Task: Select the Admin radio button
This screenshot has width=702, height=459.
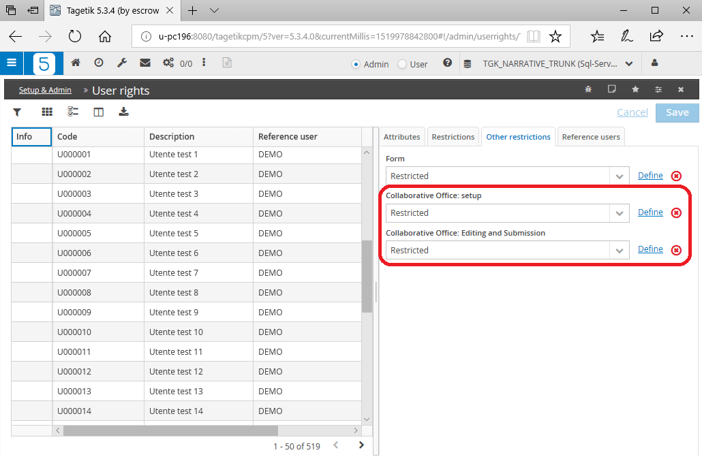Action: pos(356,65)
